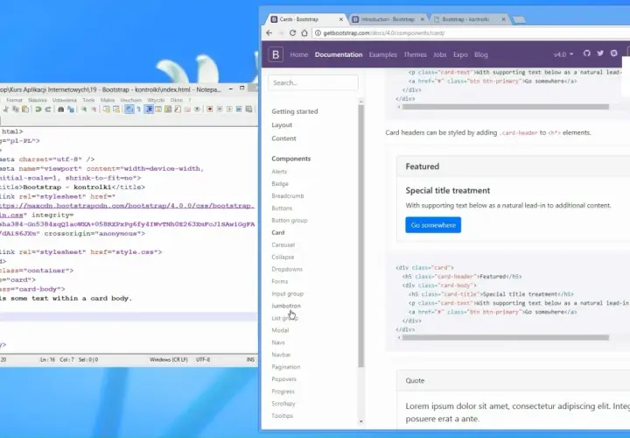630x438 pixels.
Task: Click Windows (CR LF) in Notepad++ status bar
Action: point(168,359)
